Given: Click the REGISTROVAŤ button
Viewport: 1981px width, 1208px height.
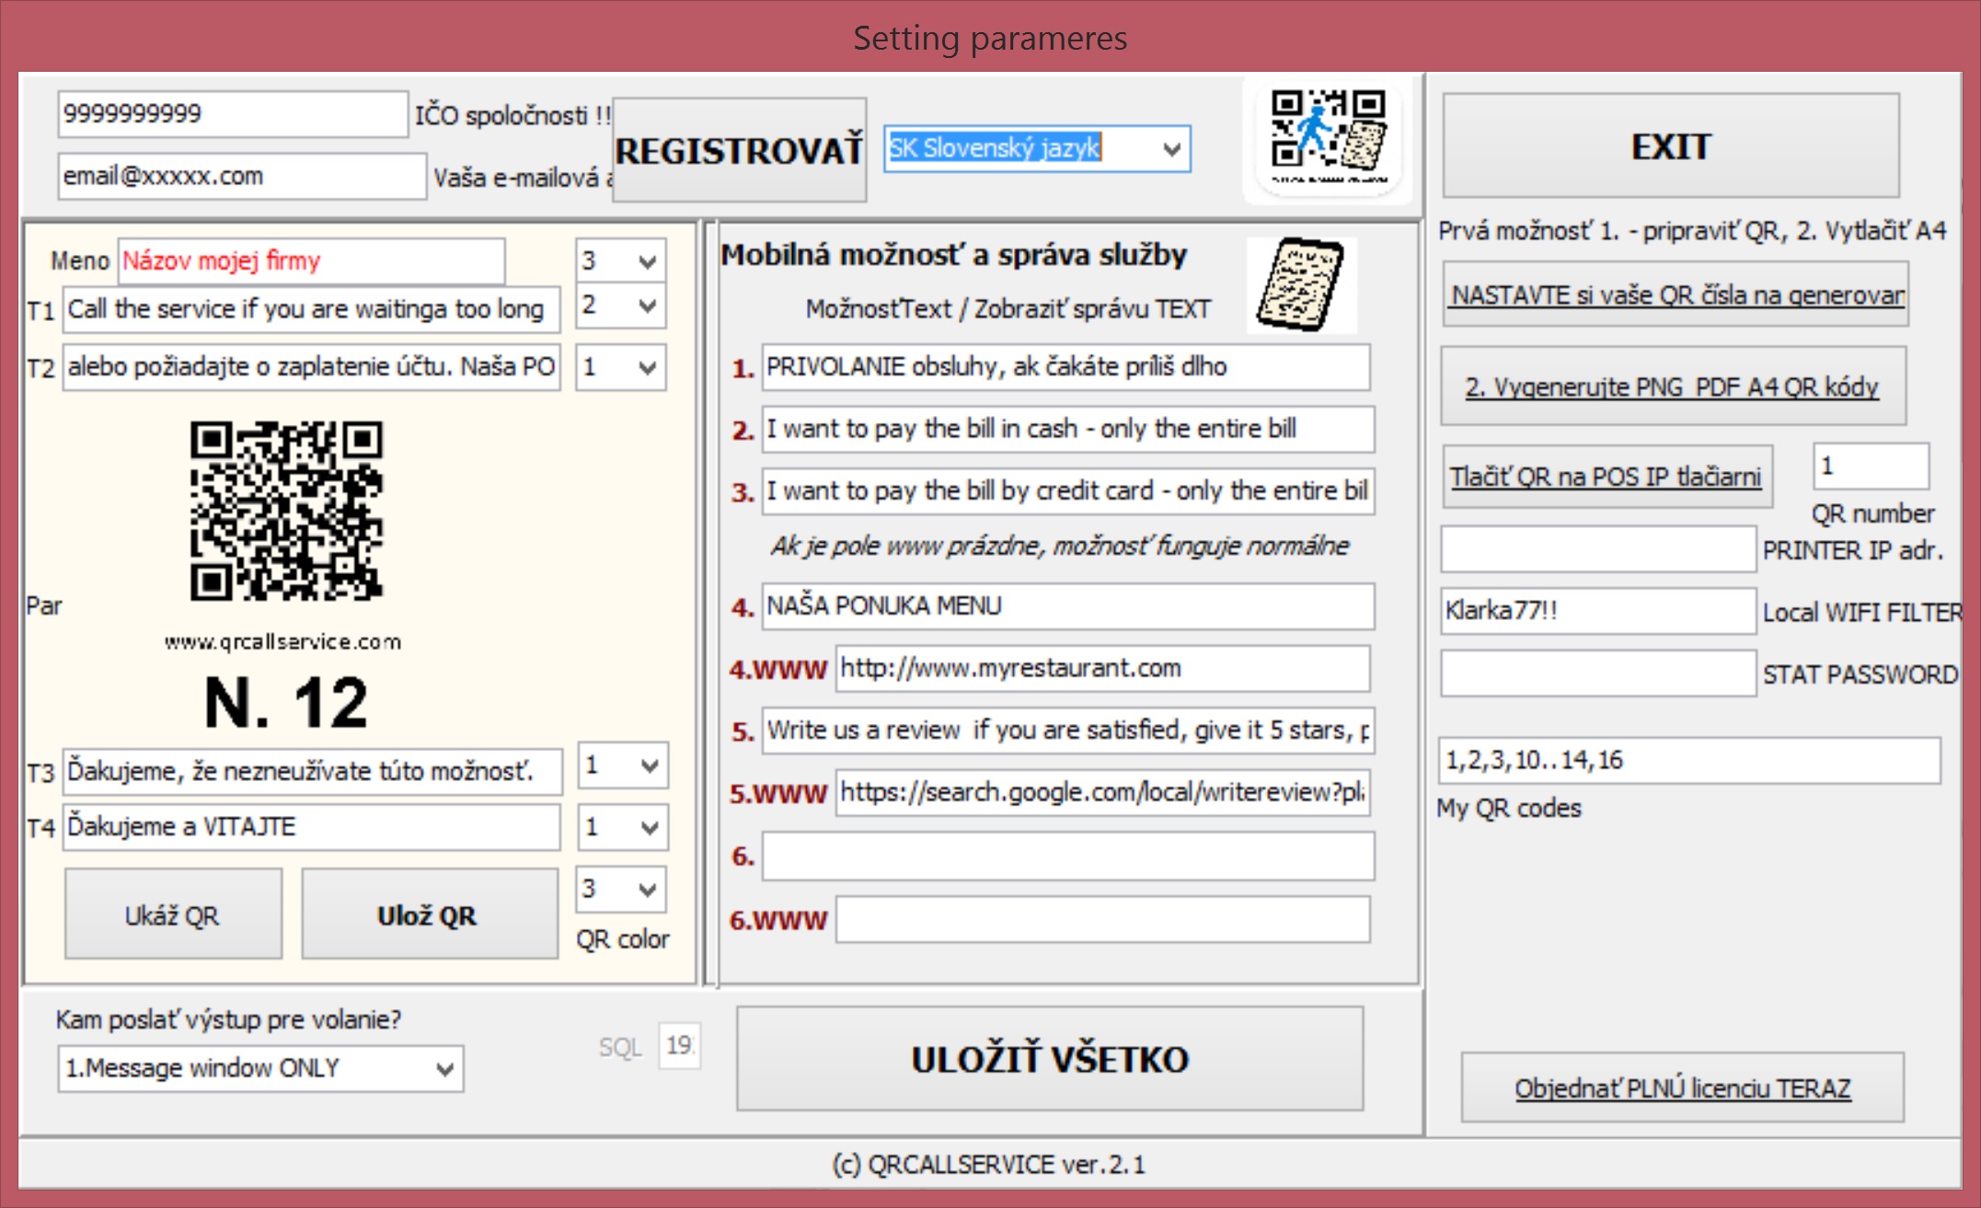Looking at the screenshot, I should click(740, 150).
